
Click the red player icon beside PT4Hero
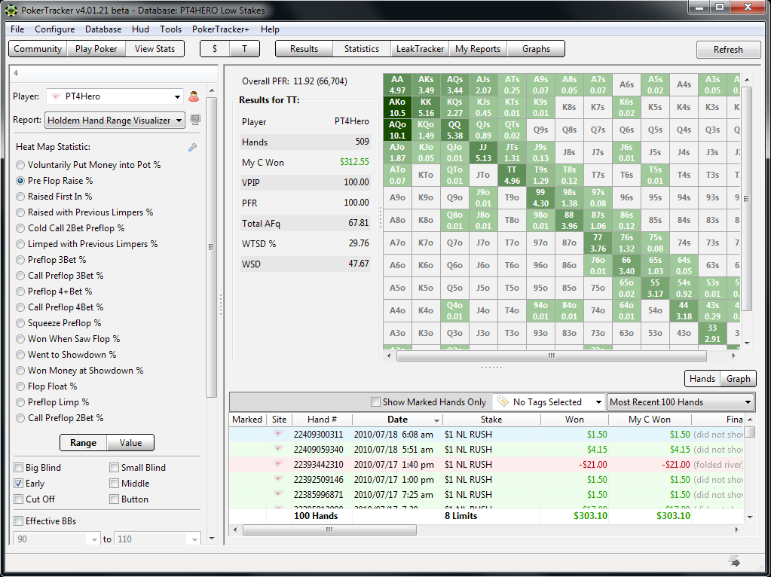(194, 96)
